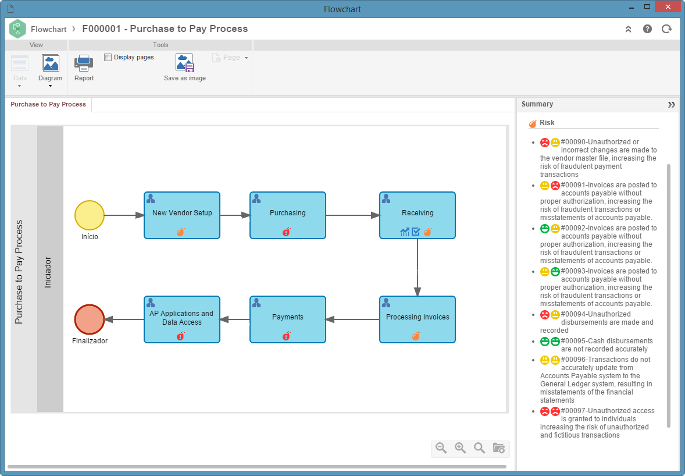Open risk #00097 Unauthorized access entry
This screenshot has width=685, height=476.
[598, 422]
